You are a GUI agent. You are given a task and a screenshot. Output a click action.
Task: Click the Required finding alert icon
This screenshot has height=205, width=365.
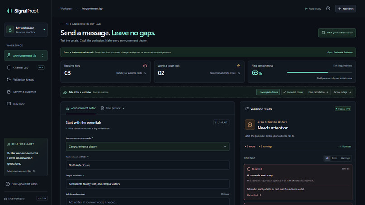coord(249,169)
